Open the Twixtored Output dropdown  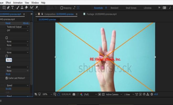click(x=18, y=27)
